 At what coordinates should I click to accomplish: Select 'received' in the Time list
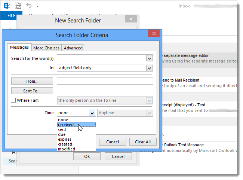point(76,125)
